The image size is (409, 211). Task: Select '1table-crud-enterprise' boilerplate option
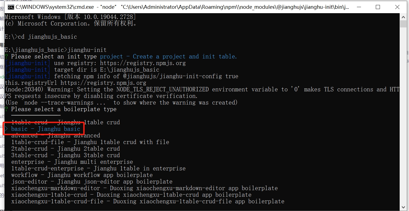(98, 168)
